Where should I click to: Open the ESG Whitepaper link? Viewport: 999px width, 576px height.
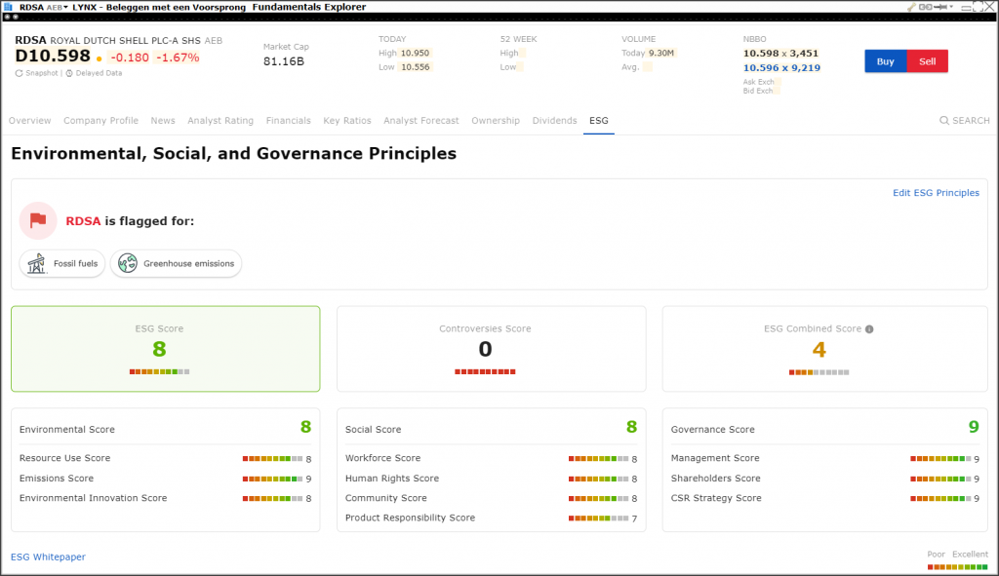pyautogui.click(x=48, y=557)
